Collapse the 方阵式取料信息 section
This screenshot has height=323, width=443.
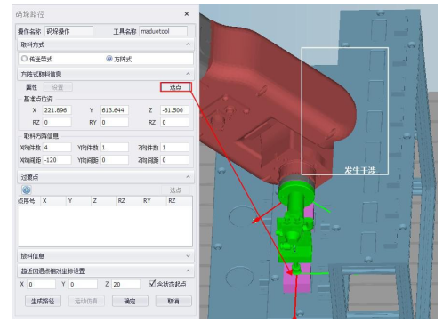point(188,74)
